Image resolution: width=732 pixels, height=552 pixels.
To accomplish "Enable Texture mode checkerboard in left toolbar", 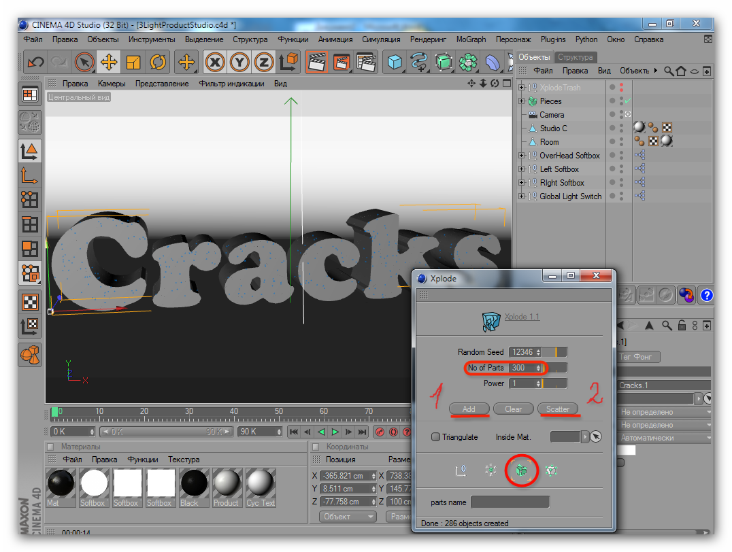I will [30, 302].
